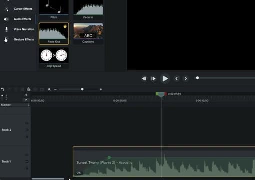
Task: Select the Fade Out effect thumbnail
Action: [54, 34]
